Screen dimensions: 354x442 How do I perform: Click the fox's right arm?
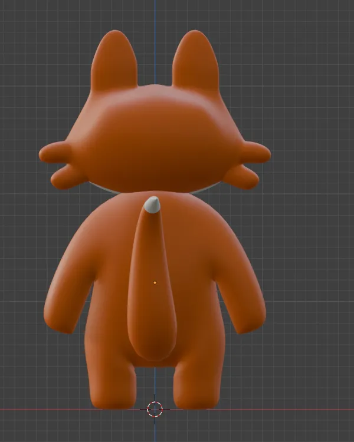click(x=240, y=285)
